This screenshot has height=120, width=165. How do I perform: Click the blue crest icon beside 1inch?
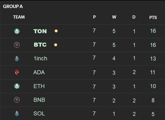click(x=17, y=58)
